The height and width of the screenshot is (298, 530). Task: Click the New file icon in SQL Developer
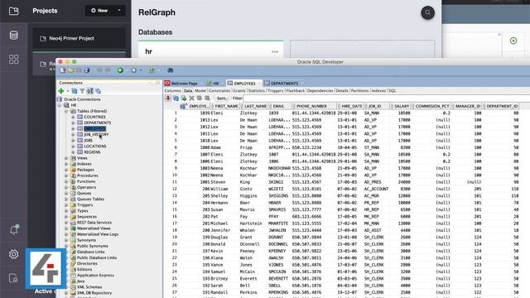click(63, 70)
